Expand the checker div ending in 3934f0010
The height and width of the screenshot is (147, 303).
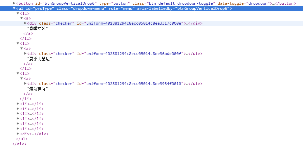(x=25, y=83)
